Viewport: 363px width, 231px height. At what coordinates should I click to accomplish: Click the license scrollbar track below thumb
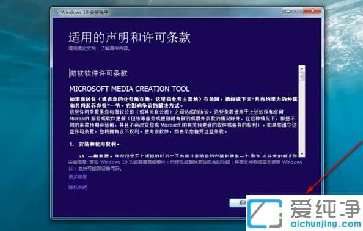[x=302, y=116]
